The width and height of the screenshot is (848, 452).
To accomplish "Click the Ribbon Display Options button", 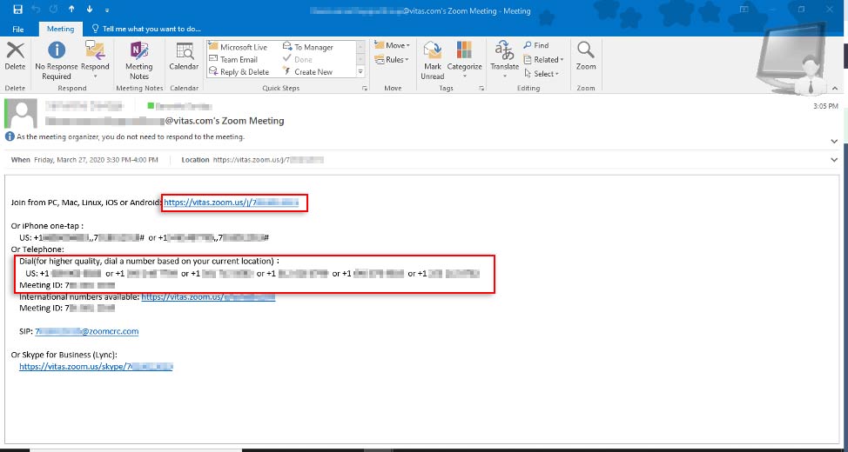I will (x=744, y=10).
